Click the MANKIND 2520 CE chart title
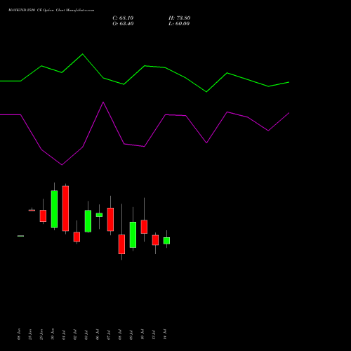Viewport: 351px width, 351px height. tap(51, 11)
